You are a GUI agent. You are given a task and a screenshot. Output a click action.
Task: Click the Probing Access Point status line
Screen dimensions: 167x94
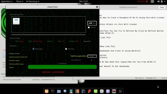(x=14, y=54)
